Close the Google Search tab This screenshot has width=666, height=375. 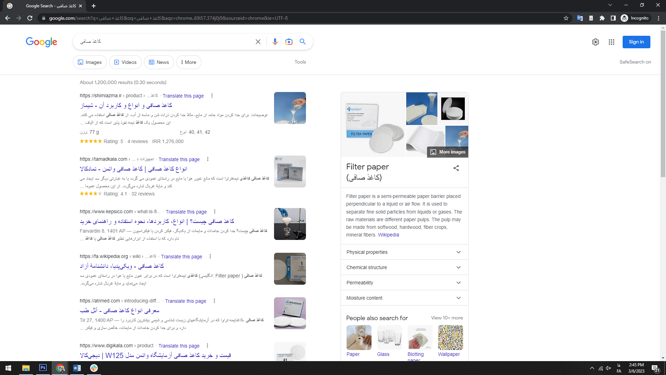[x=80, y=6]
